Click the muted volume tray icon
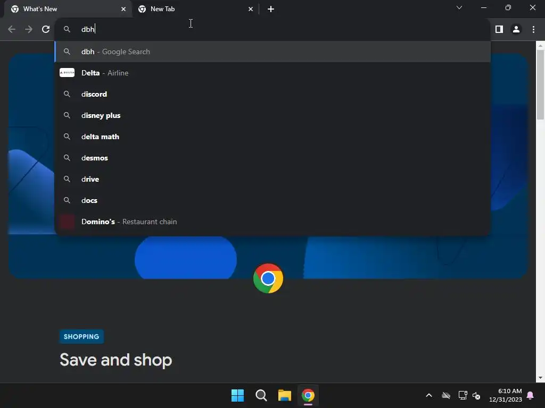Screen dimensions: 545x408 tap(476, 395)
